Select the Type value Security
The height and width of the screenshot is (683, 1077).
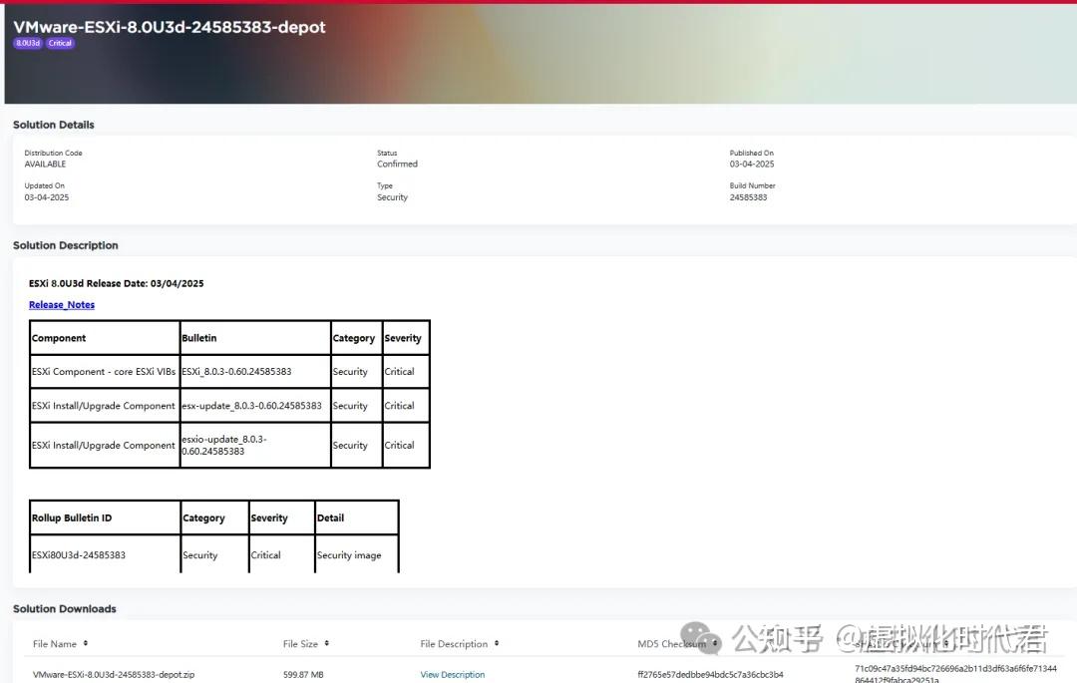[392, 197]
